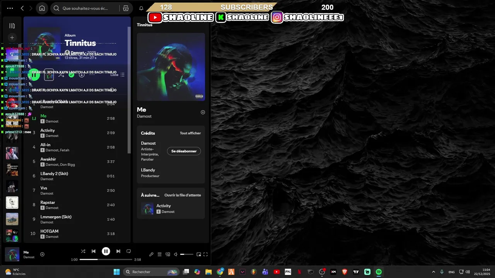Select the track HOTGAM
Image resolution: width=495 pixels, height=278 pixels.
tap(77, 234)
